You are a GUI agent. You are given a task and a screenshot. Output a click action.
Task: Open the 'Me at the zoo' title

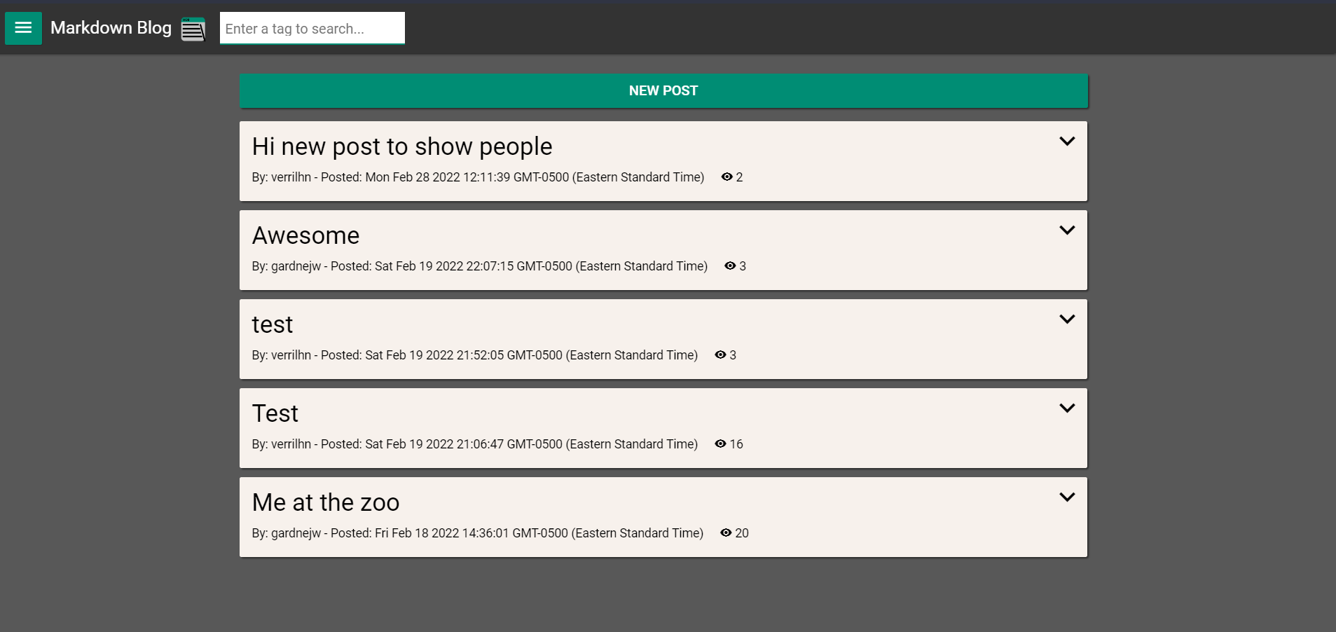(x=326, y=503)
